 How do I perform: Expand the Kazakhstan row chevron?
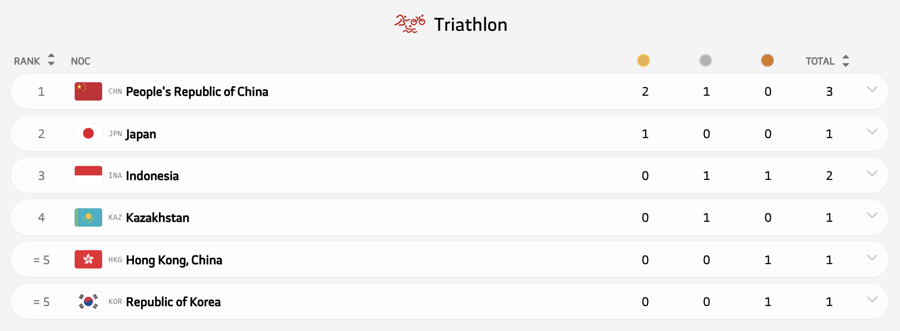click(872, 215)
